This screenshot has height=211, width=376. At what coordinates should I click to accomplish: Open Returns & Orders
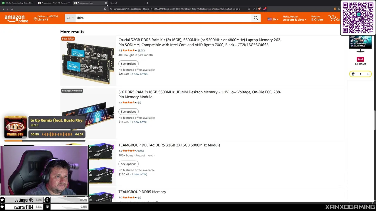pos(317,18)
